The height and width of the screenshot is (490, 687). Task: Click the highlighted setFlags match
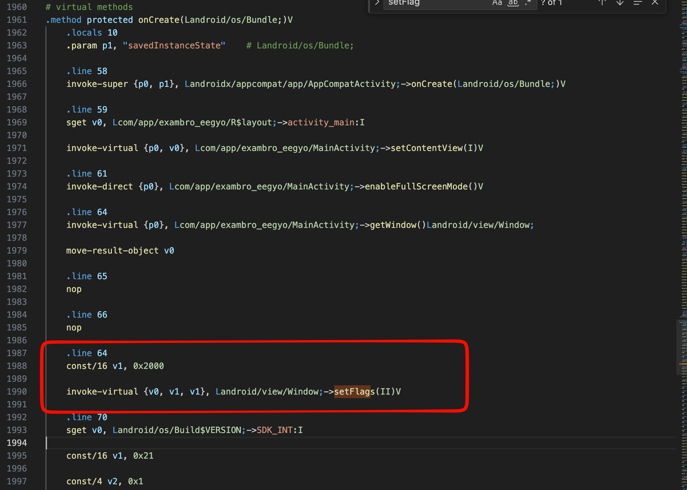pyautogui.click(x=352, y=392)
